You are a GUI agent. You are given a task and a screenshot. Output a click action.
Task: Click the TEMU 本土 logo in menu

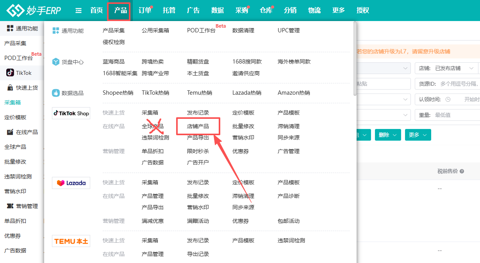pyautogui.click(x=71, y=241)
